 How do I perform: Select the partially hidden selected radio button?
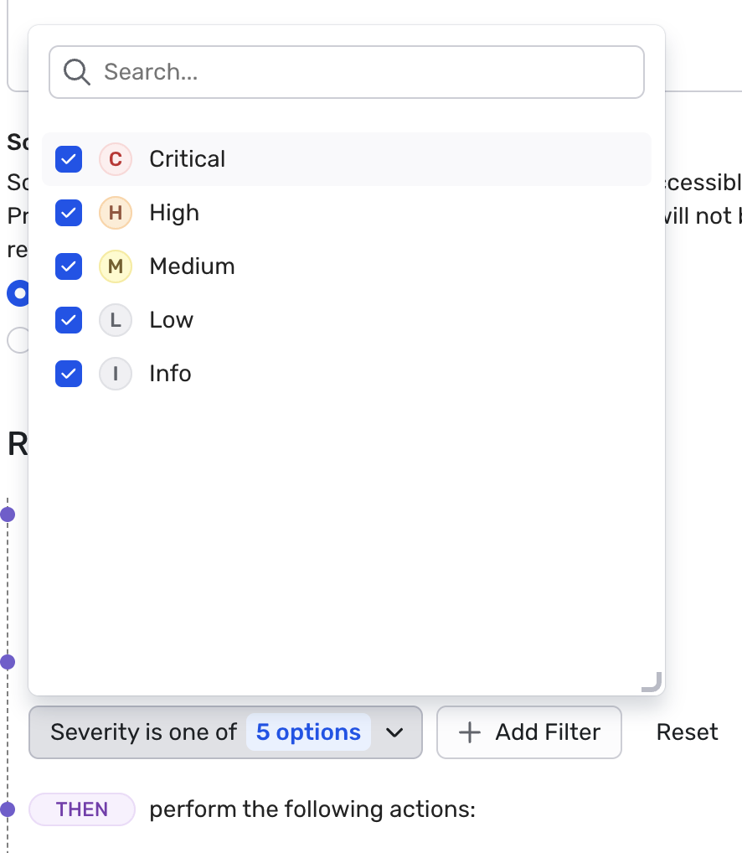click(18, 293)
